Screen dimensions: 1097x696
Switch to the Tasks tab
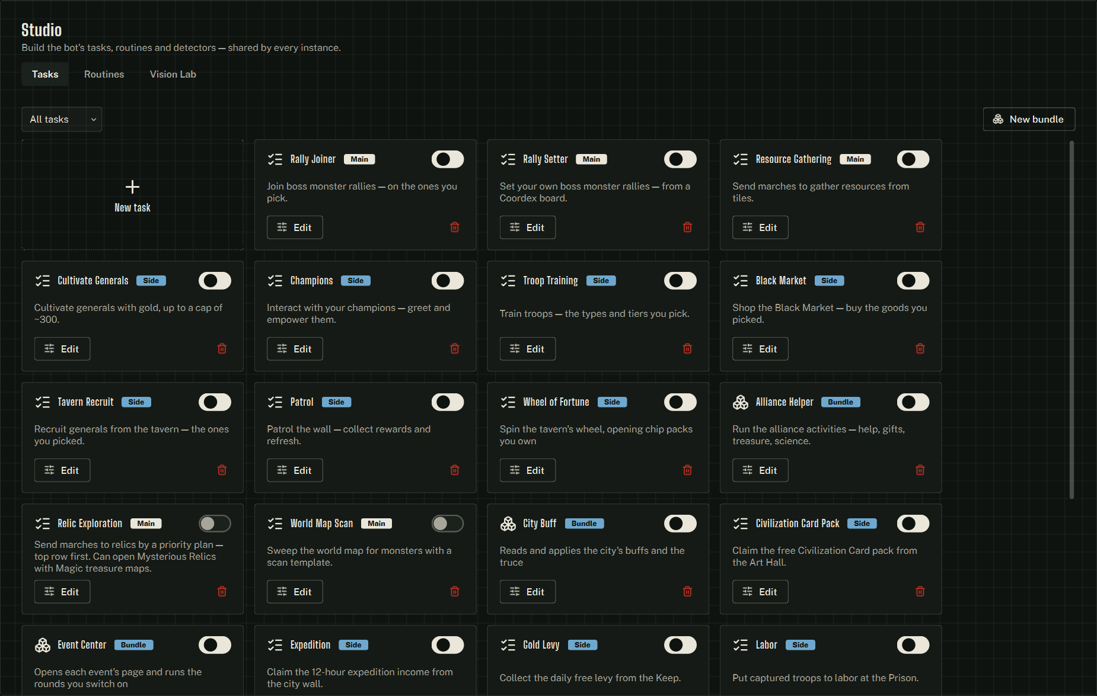[x=45, y=74]
